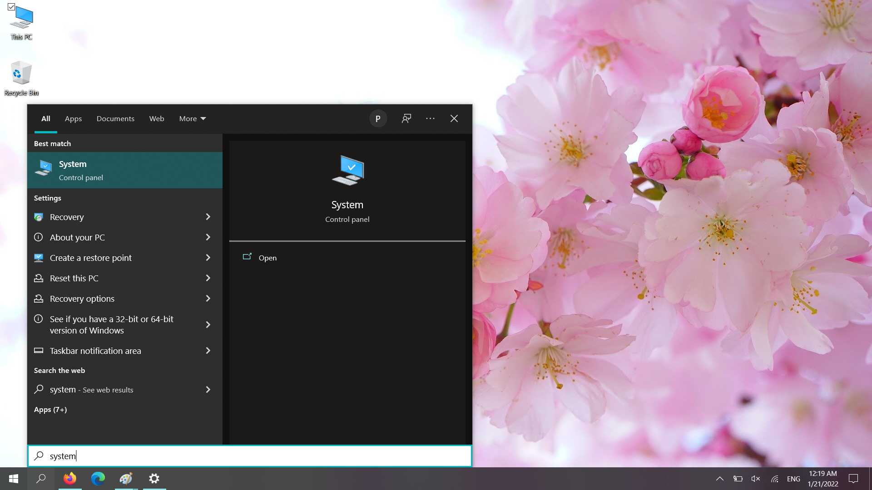The width and height of the screenshot is (872, 490).
Task: Show hidden system tray icons
Action: [720, 479]
